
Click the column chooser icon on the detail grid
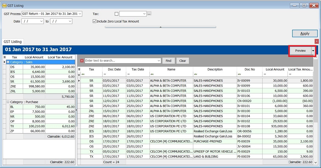79,69
